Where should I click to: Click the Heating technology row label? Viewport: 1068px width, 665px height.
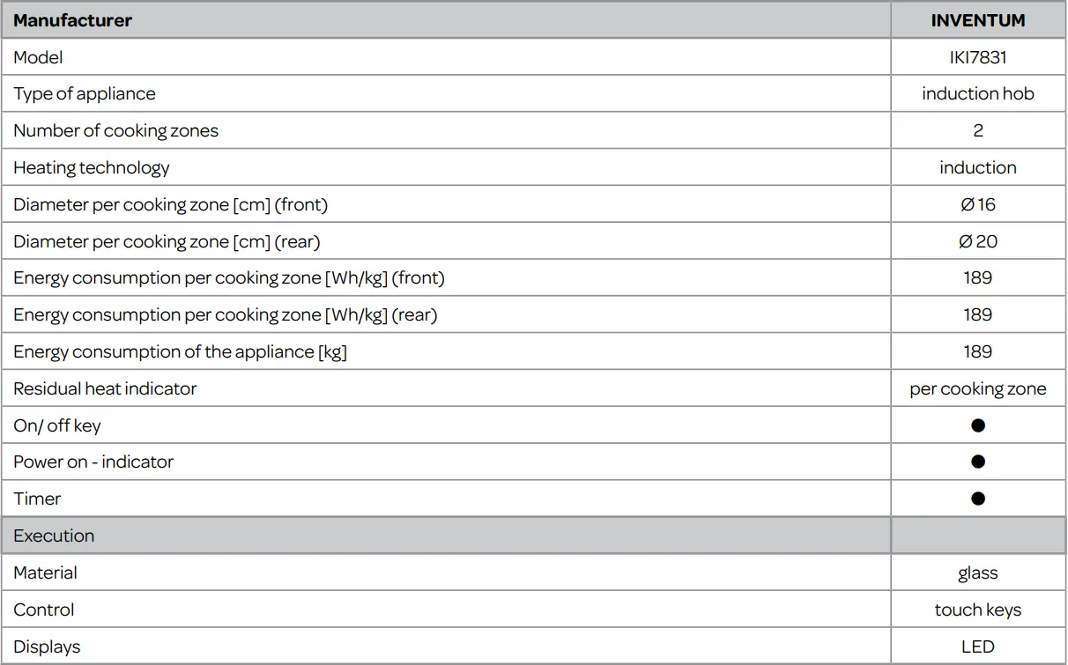coord(91,167)
